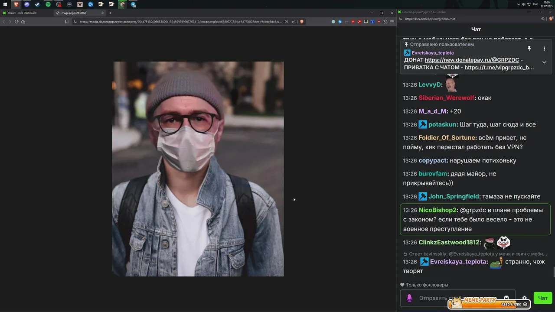
Task: Click username LevvyD in chat
Action: [430, 84]
